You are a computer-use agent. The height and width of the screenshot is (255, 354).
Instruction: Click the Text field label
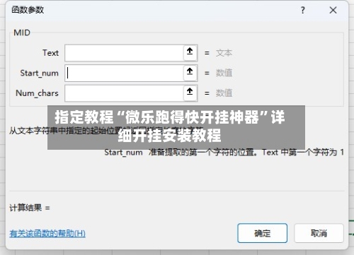(x=50, y=53)
